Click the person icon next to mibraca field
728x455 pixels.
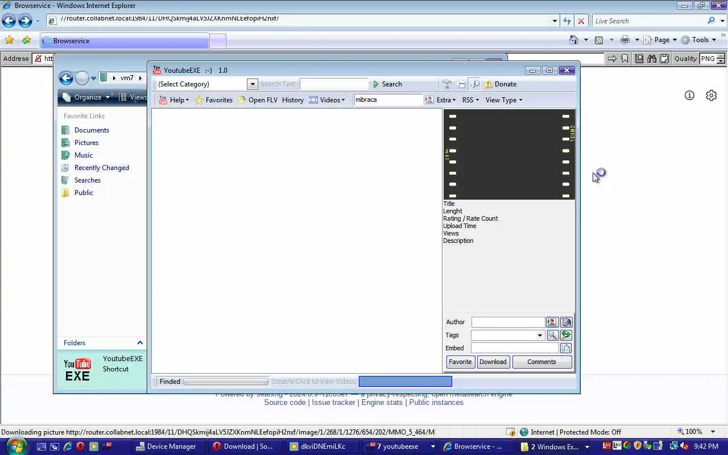click(429, 100)
